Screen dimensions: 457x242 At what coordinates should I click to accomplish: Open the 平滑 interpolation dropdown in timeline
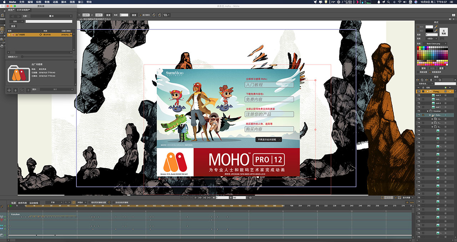(54, 202)
